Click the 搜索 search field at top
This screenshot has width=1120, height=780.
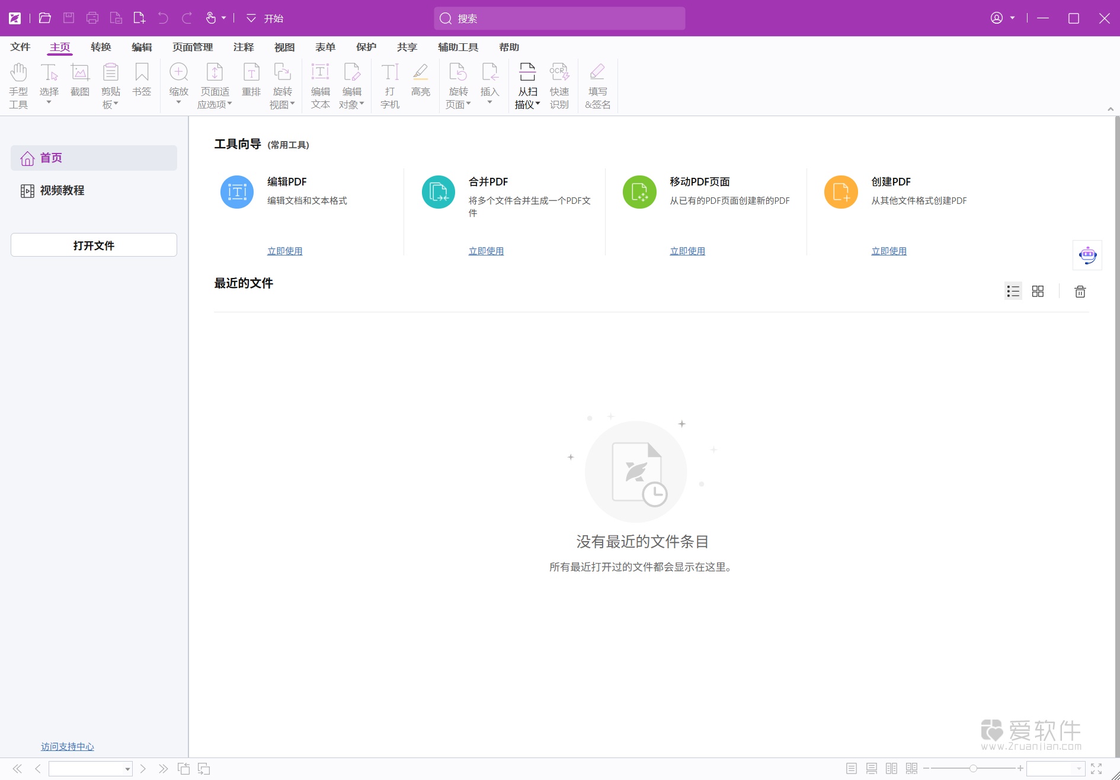[559, 18]
